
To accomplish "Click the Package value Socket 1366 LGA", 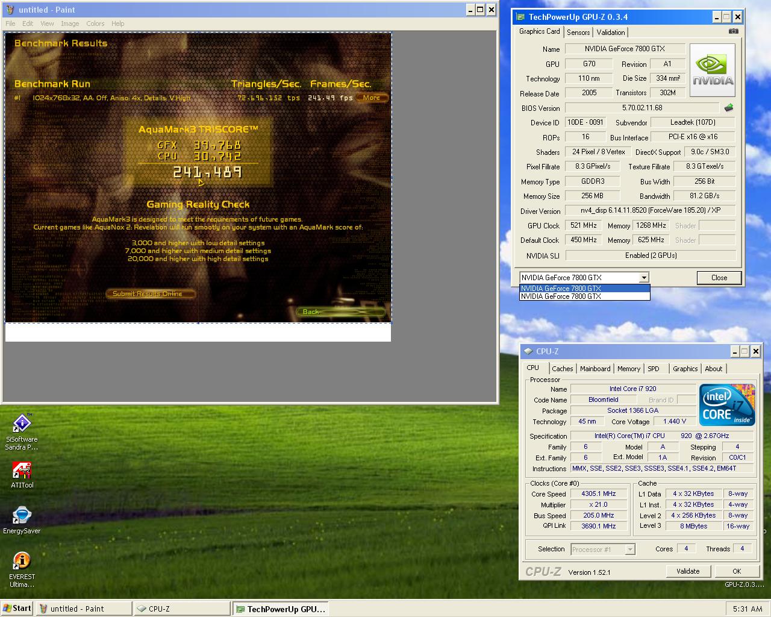I will coord(633,410).
